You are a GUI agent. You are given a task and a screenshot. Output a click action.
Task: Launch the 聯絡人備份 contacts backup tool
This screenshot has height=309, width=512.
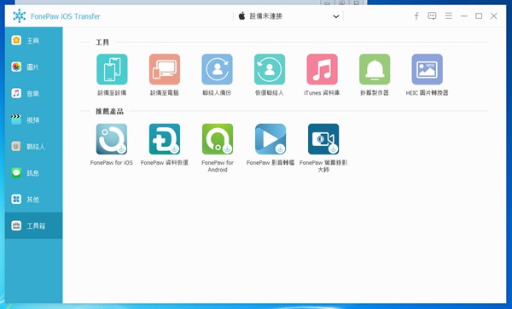pos(217,69)
